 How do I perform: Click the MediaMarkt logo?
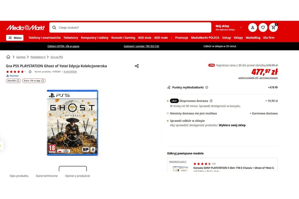(25, 28)
